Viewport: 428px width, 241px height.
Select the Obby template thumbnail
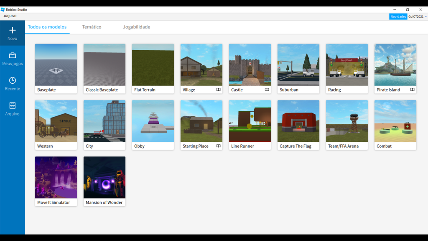tap(153, 121)
